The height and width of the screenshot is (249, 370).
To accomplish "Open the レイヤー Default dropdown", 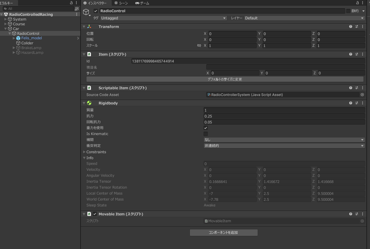I will coord(305,18).
